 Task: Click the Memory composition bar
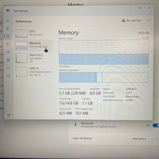point(104,77)
